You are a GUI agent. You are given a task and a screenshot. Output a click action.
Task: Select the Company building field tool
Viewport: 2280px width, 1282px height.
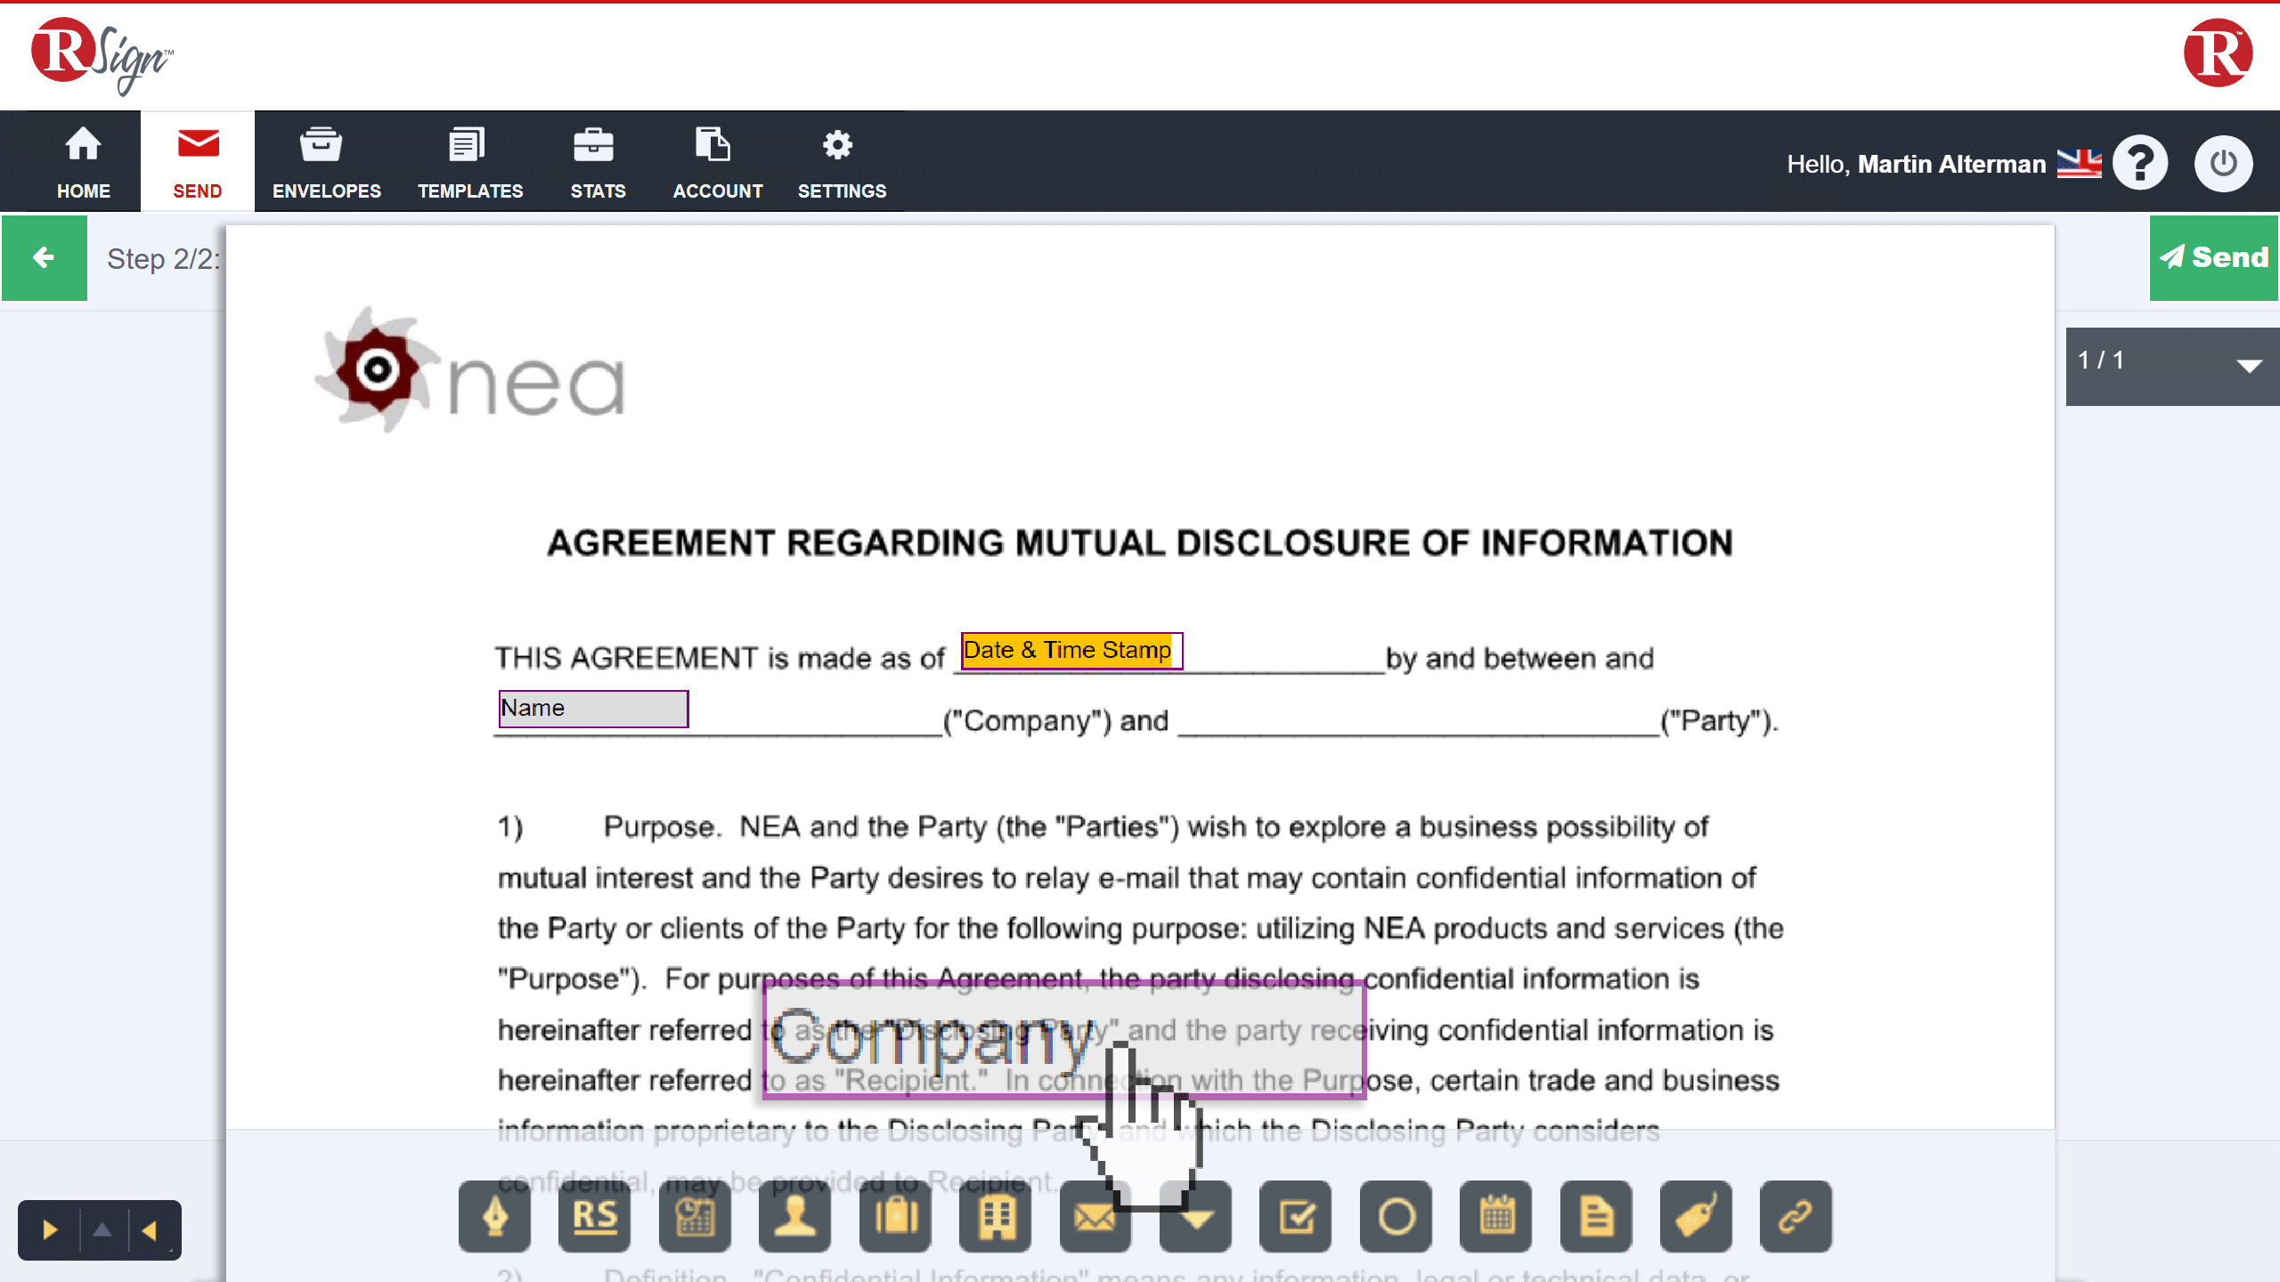(x=995, y=1216)
